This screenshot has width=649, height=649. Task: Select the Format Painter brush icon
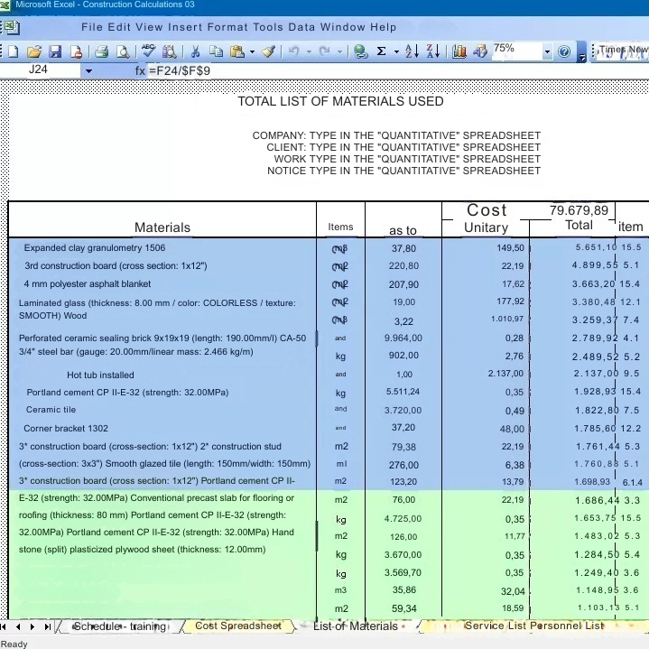coord(268,51)
